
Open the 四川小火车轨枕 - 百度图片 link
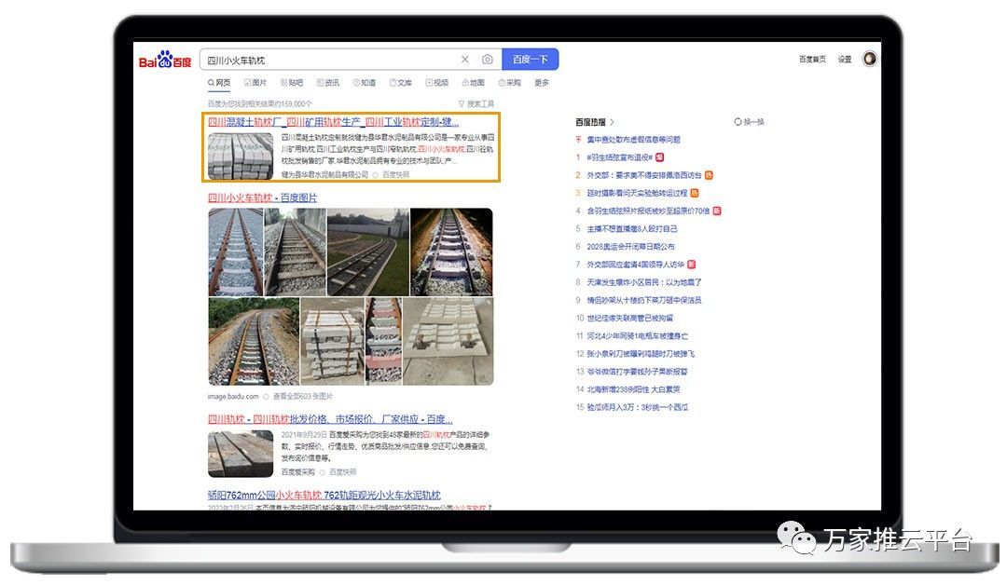tap(262, 197)
